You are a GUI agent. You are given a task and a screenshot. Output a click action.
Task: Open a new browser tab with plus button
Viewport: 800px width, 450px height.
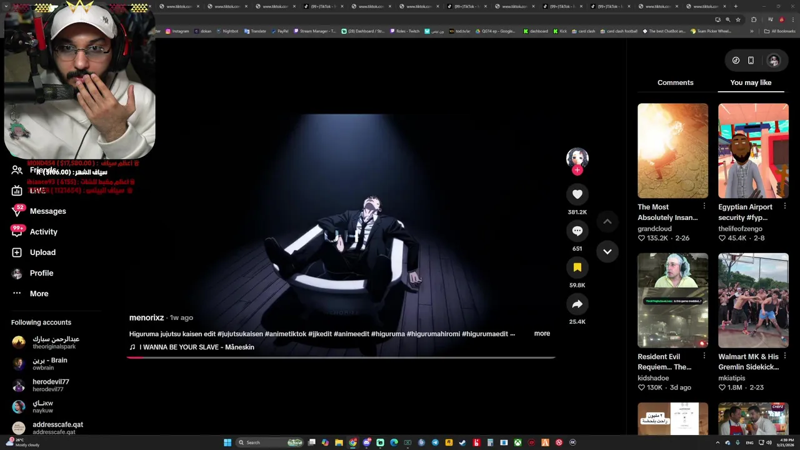point(736,6)
